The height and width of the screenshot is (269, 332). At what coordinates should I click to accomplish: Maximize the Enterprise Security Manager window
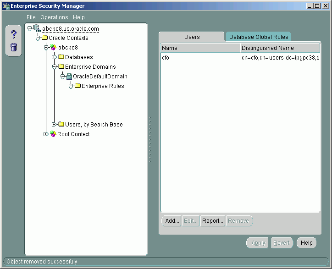coord(317,6)
